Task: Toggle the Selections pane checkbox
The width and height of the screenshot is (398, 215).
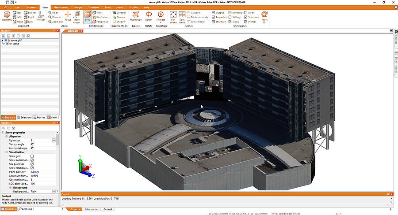Action: 245,17
